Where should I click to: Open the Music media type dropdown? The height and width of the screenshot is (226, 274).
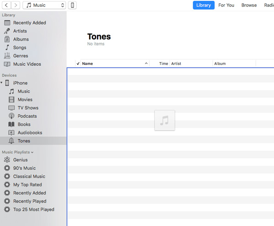point(44,5)
